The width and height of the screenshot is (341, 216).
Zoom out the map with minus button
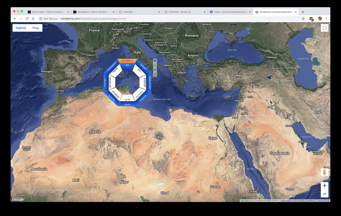[x=325, y=194]
